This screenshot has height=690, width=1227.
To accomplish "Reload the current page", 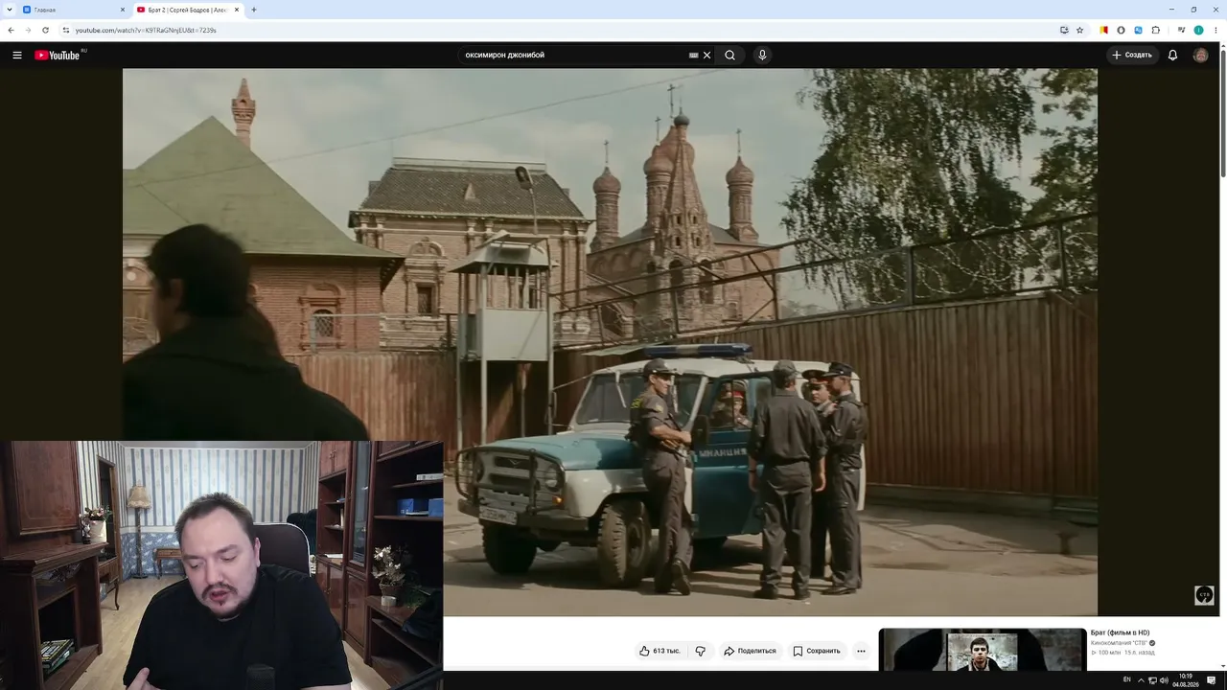I will click(x=45, y=30).
